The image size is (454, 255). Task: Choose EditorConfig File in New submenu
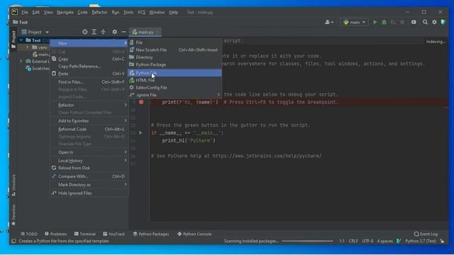click(175, 87)
